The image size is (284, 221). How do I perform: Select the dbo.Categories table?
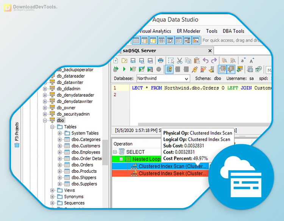click(x=86, y=139)
